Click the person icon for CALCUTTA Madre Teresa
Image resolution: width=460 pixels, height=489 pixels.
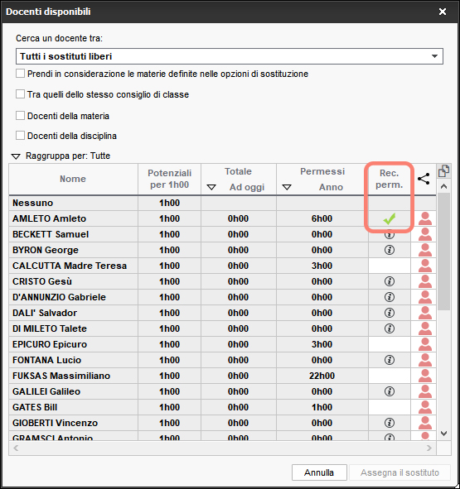point(425,266)
